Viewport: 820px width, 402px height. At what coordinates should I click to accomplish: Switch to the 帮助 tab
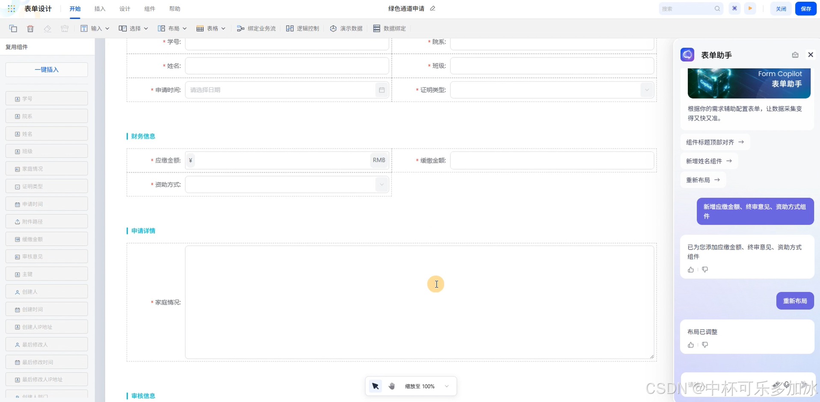coord(175,9)
